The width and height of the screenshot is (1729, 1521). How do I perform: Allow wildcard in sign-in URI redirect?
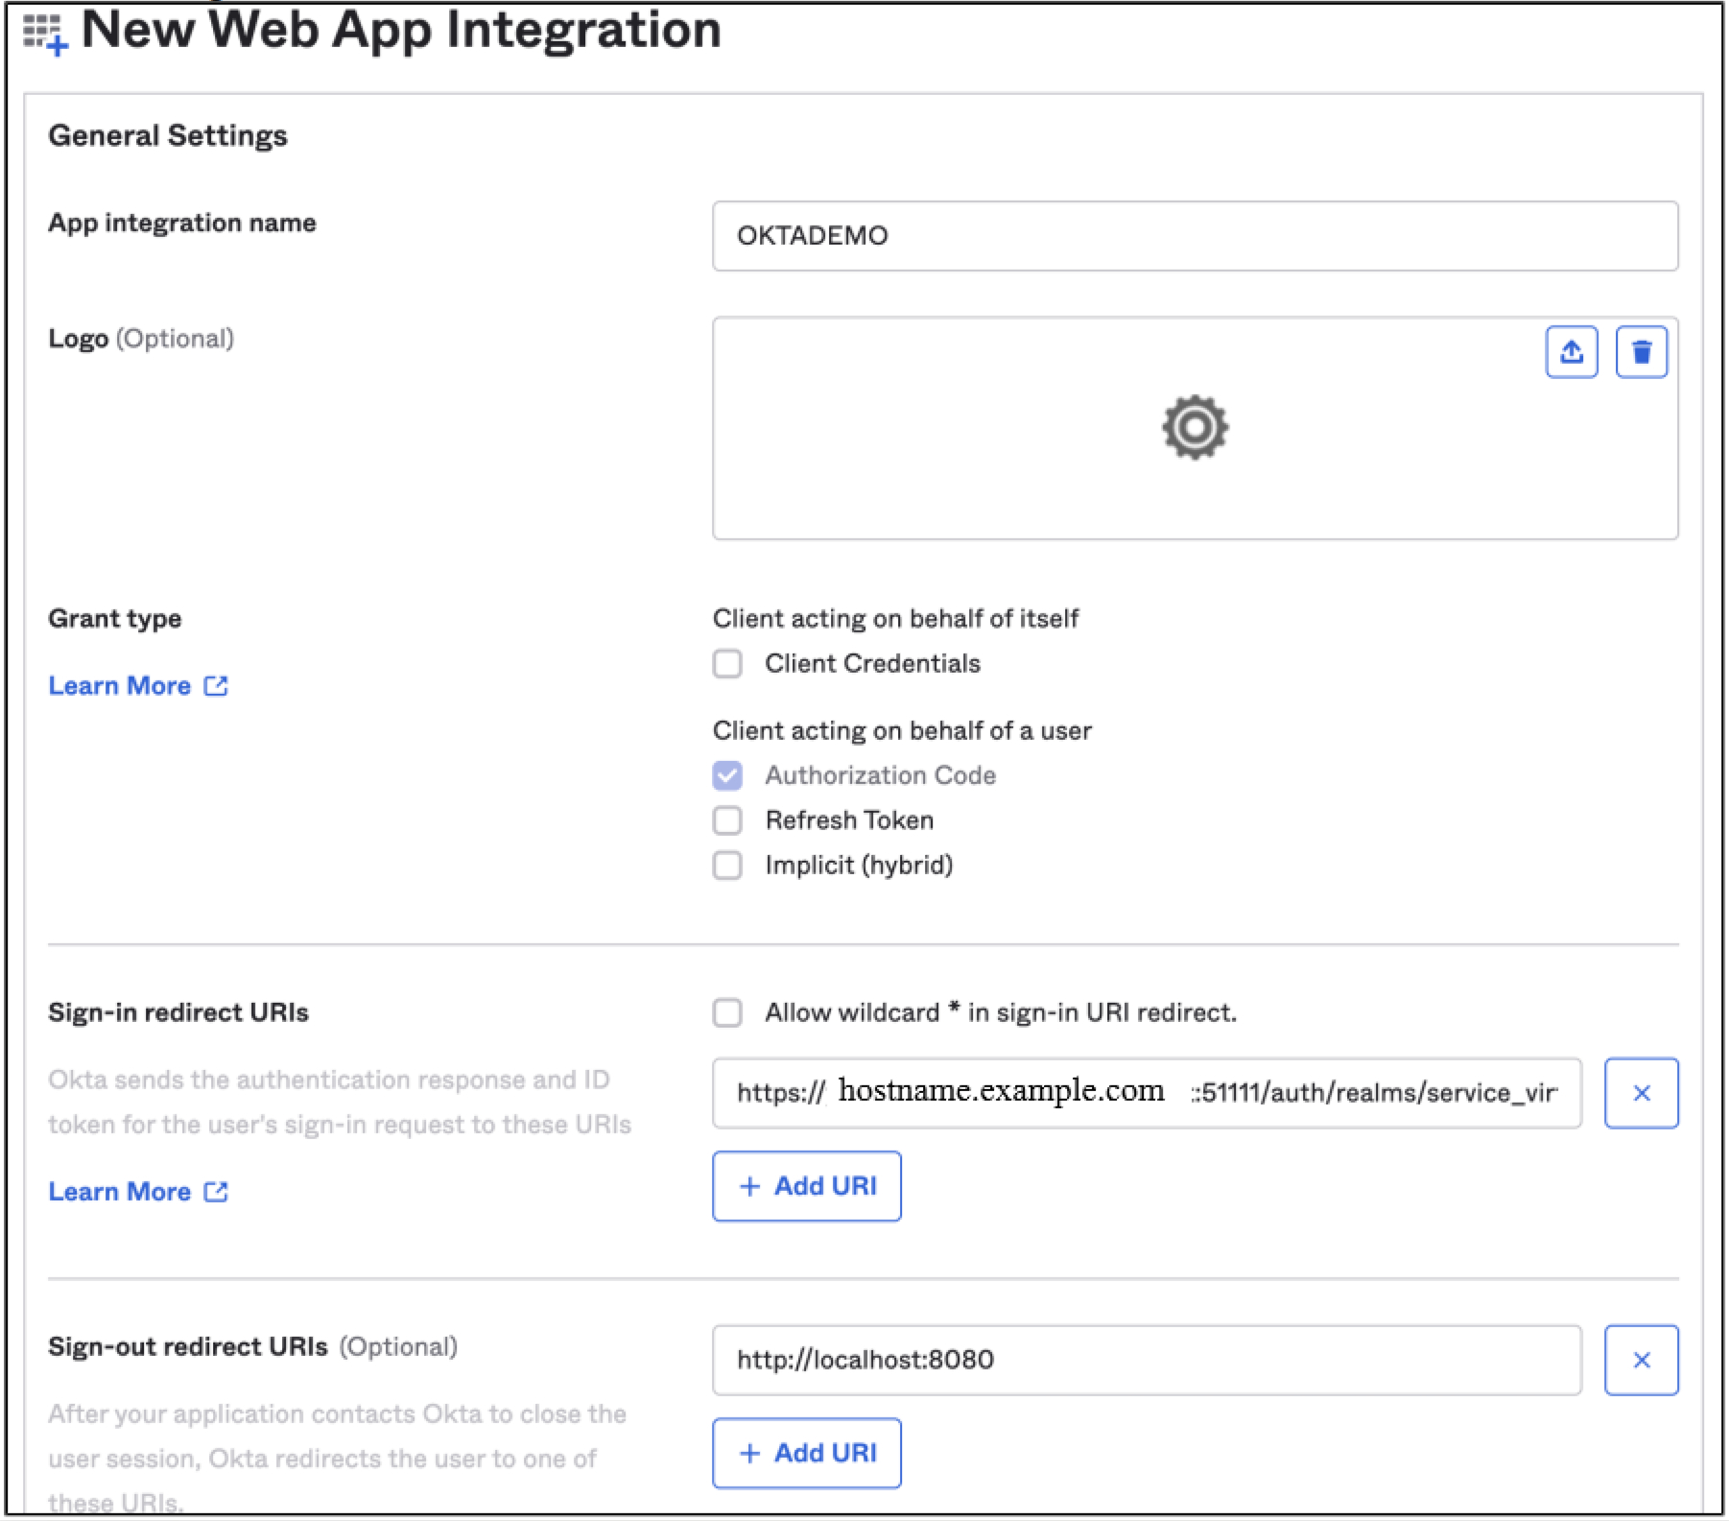click(x=727, y=1012)
